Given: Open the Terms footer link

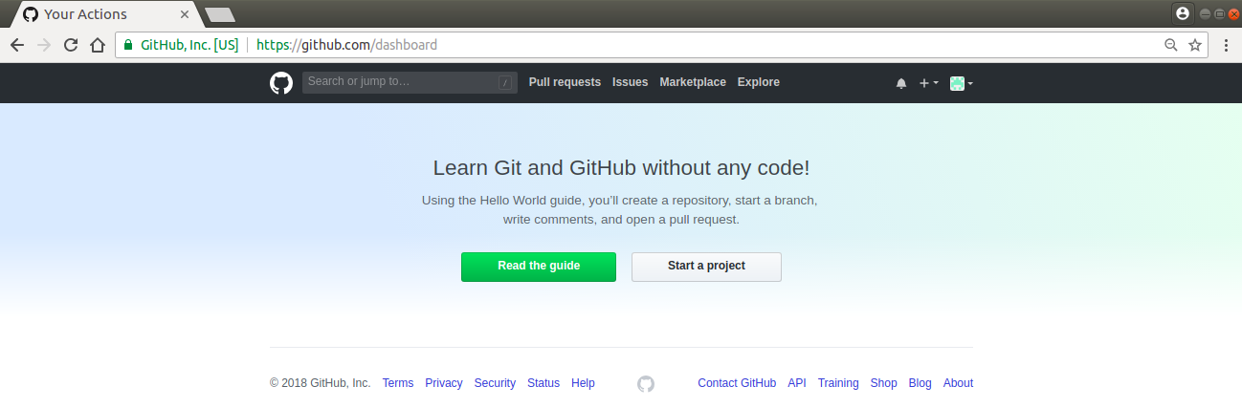Looking at the screenshot, I should click(x=398, y=383).
